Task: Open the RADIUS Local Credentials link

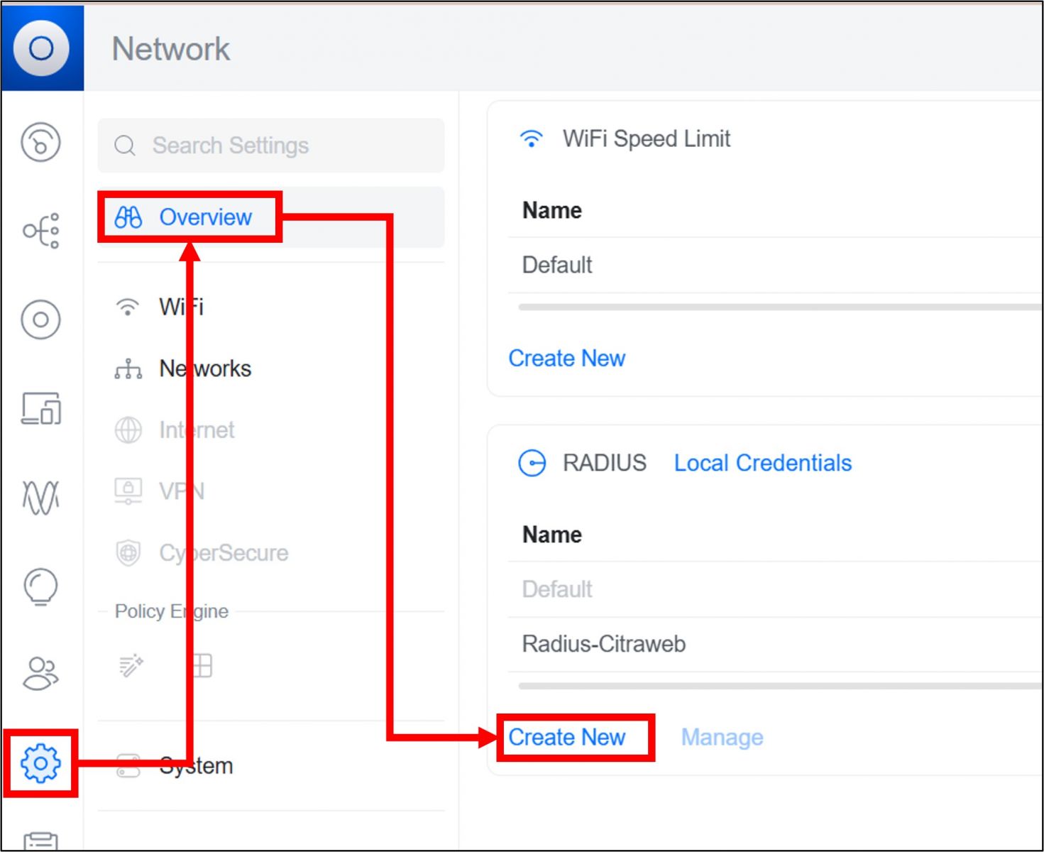Action: tap(762, 463)
